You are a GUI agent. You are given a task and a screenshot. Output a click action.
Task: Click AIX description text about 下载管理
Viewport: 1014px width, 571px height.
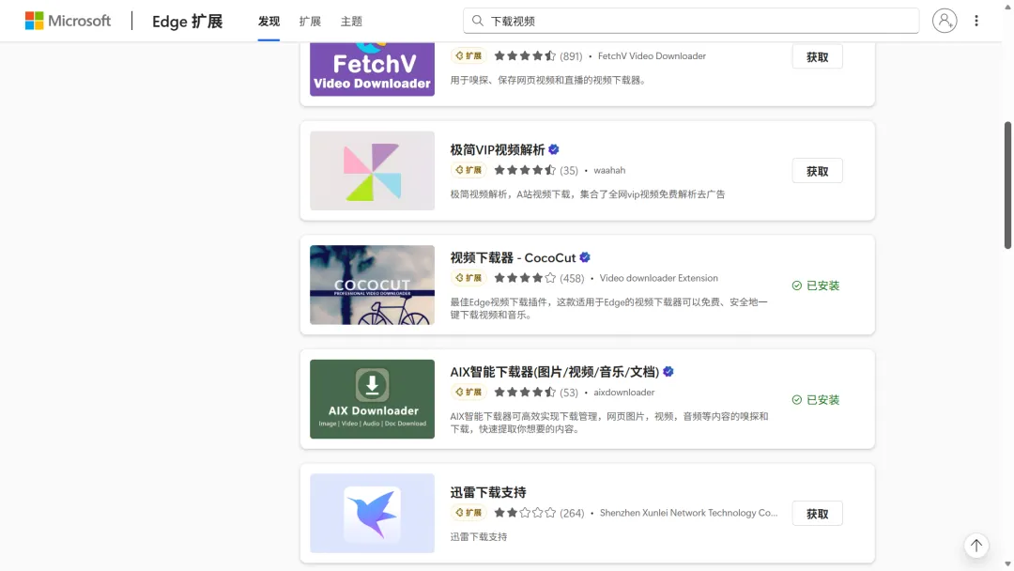point(608,423)
